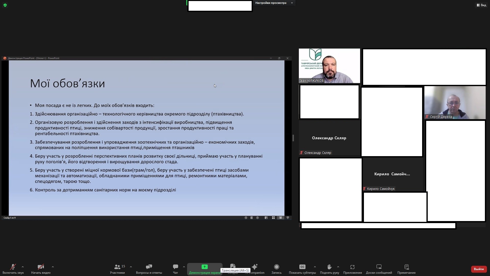Expand video options arrow beside camera

click(x=53, y=267)
